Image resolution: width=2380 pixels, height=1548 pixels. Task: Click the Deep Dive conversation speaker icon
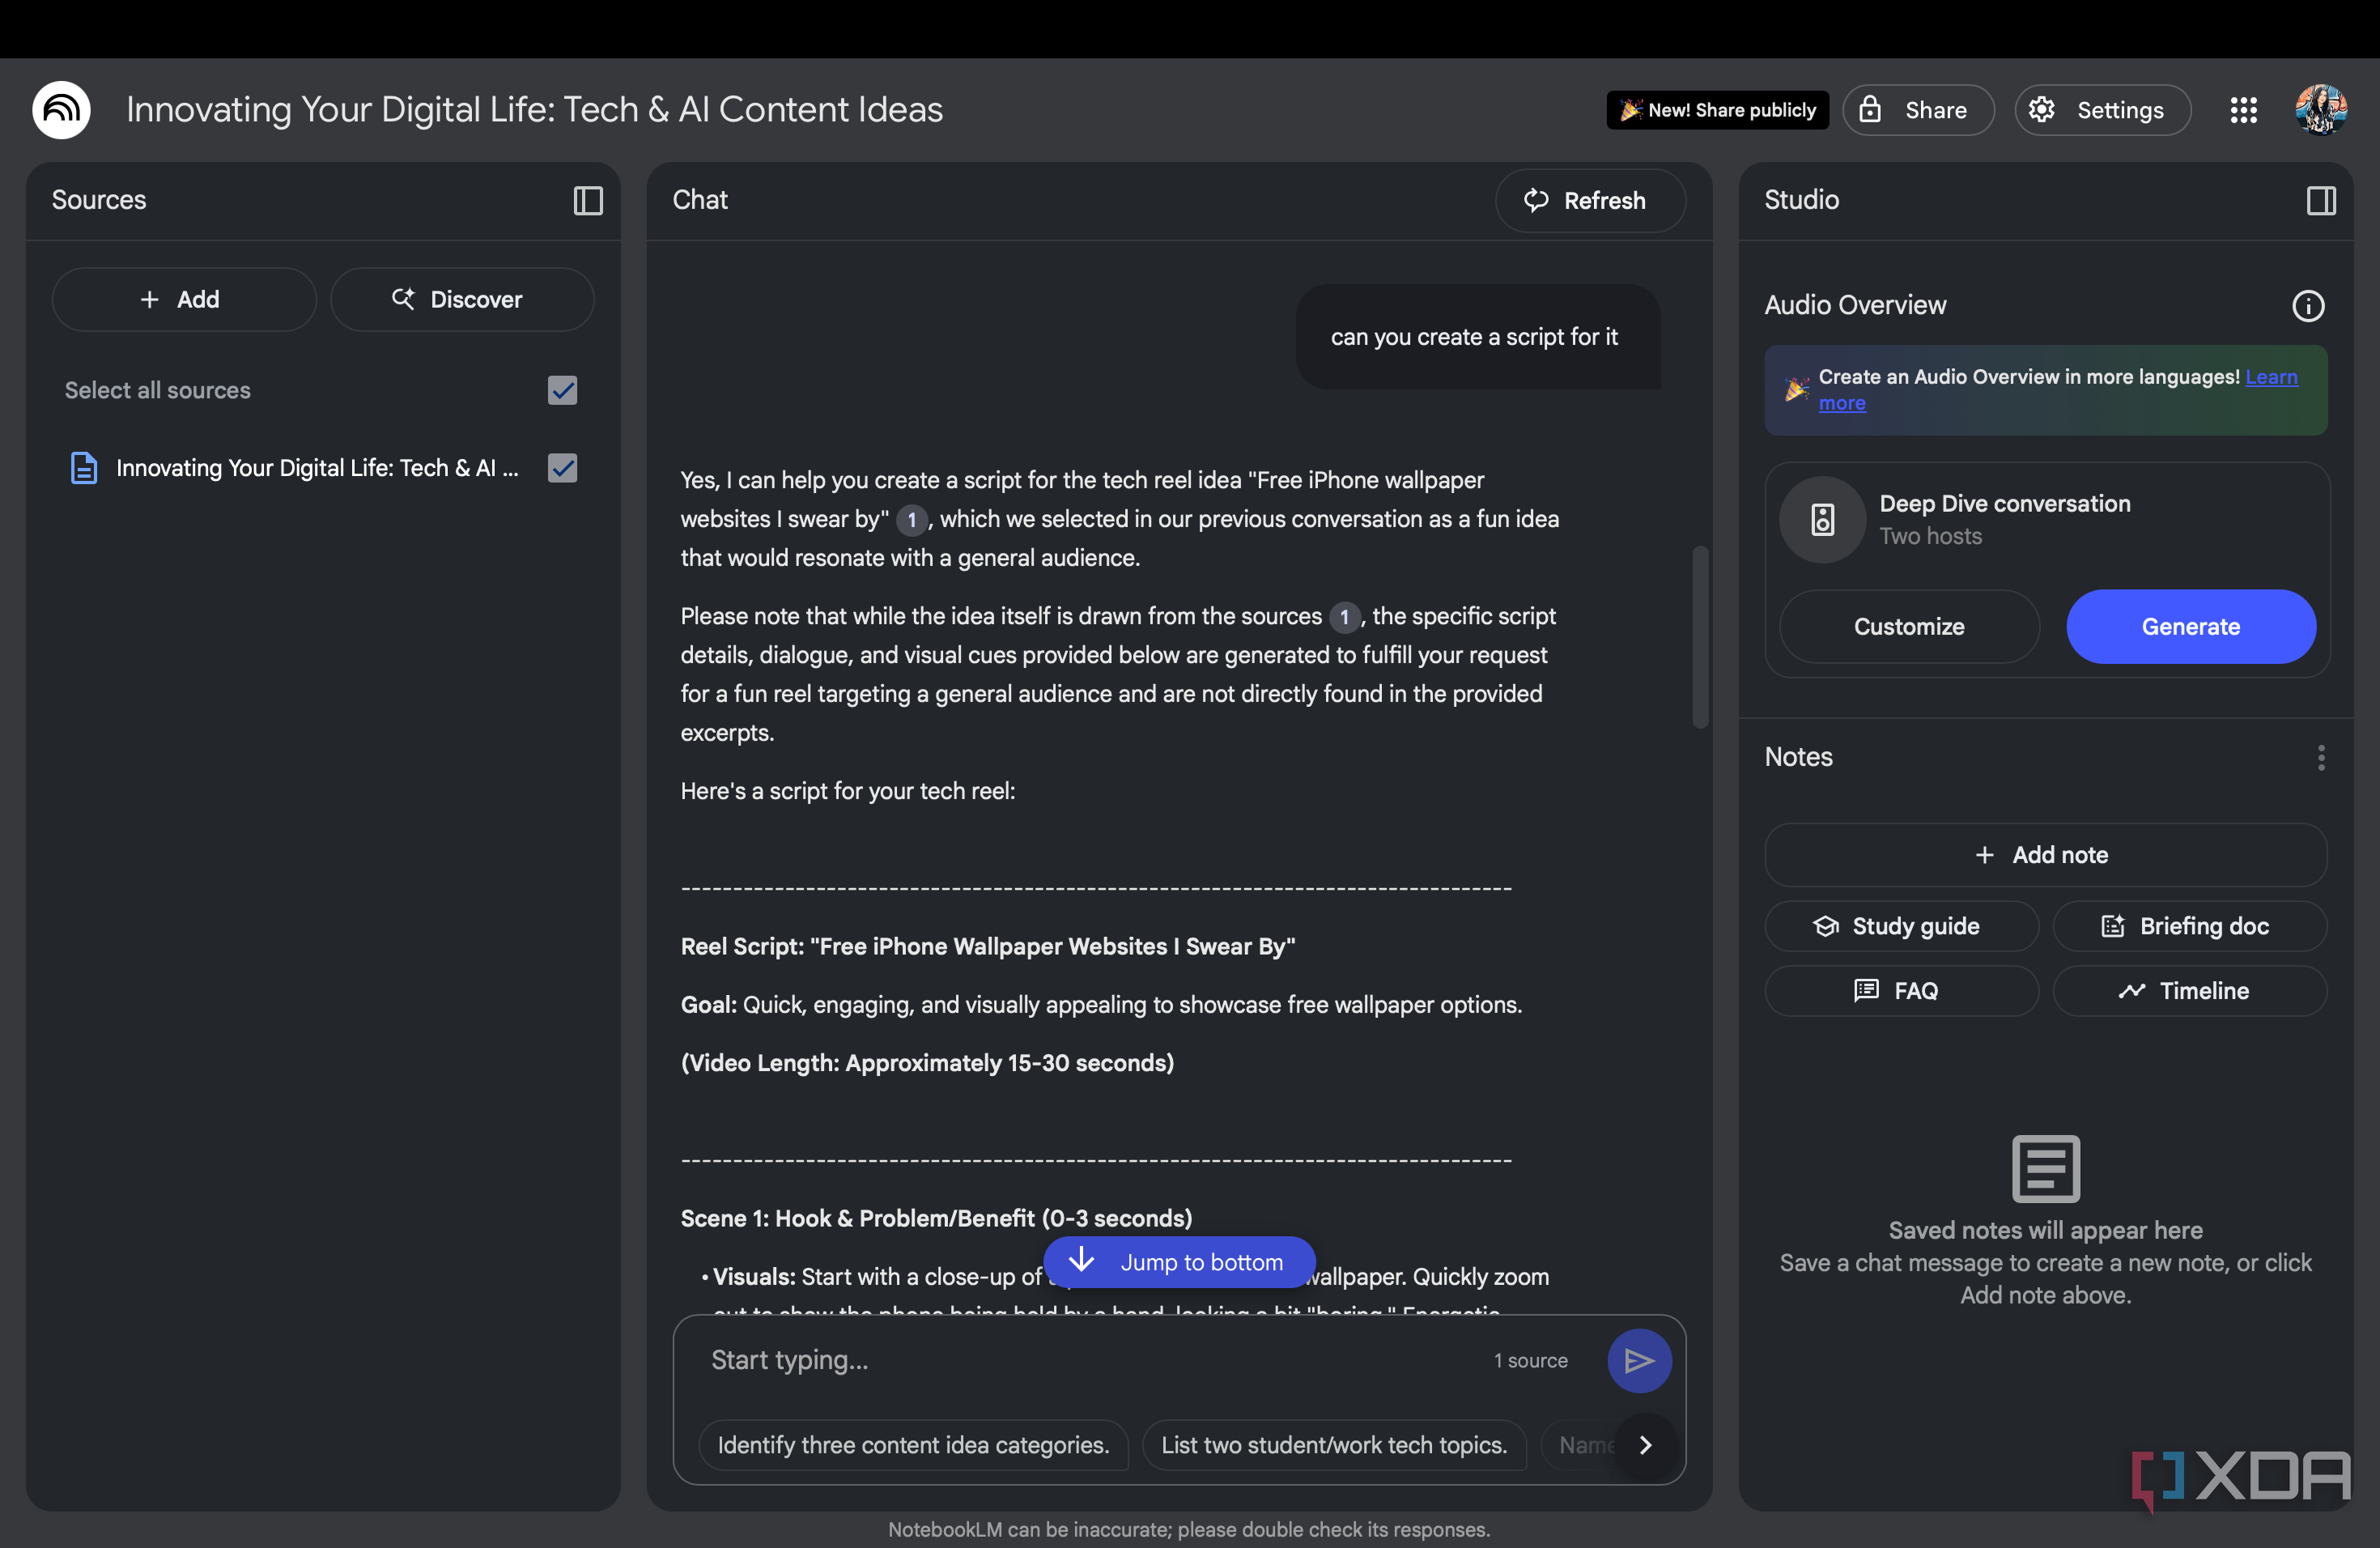click(1822, 520)
